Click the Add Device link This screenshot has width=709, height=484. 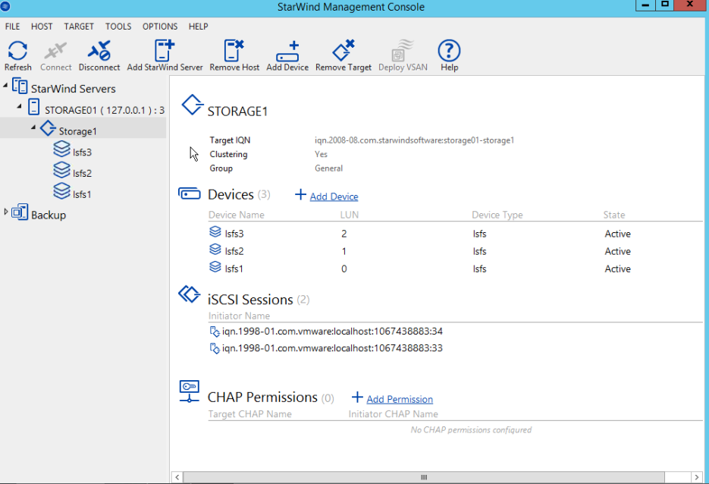point(334,196)
